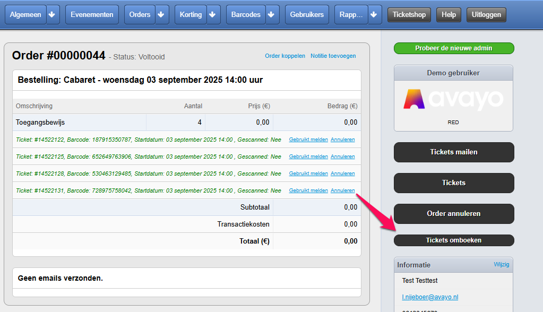Click Probeer de nieuwe admin button
This screenshot has height=312, width=543.
pyautogui.click(x=454, y=48)
